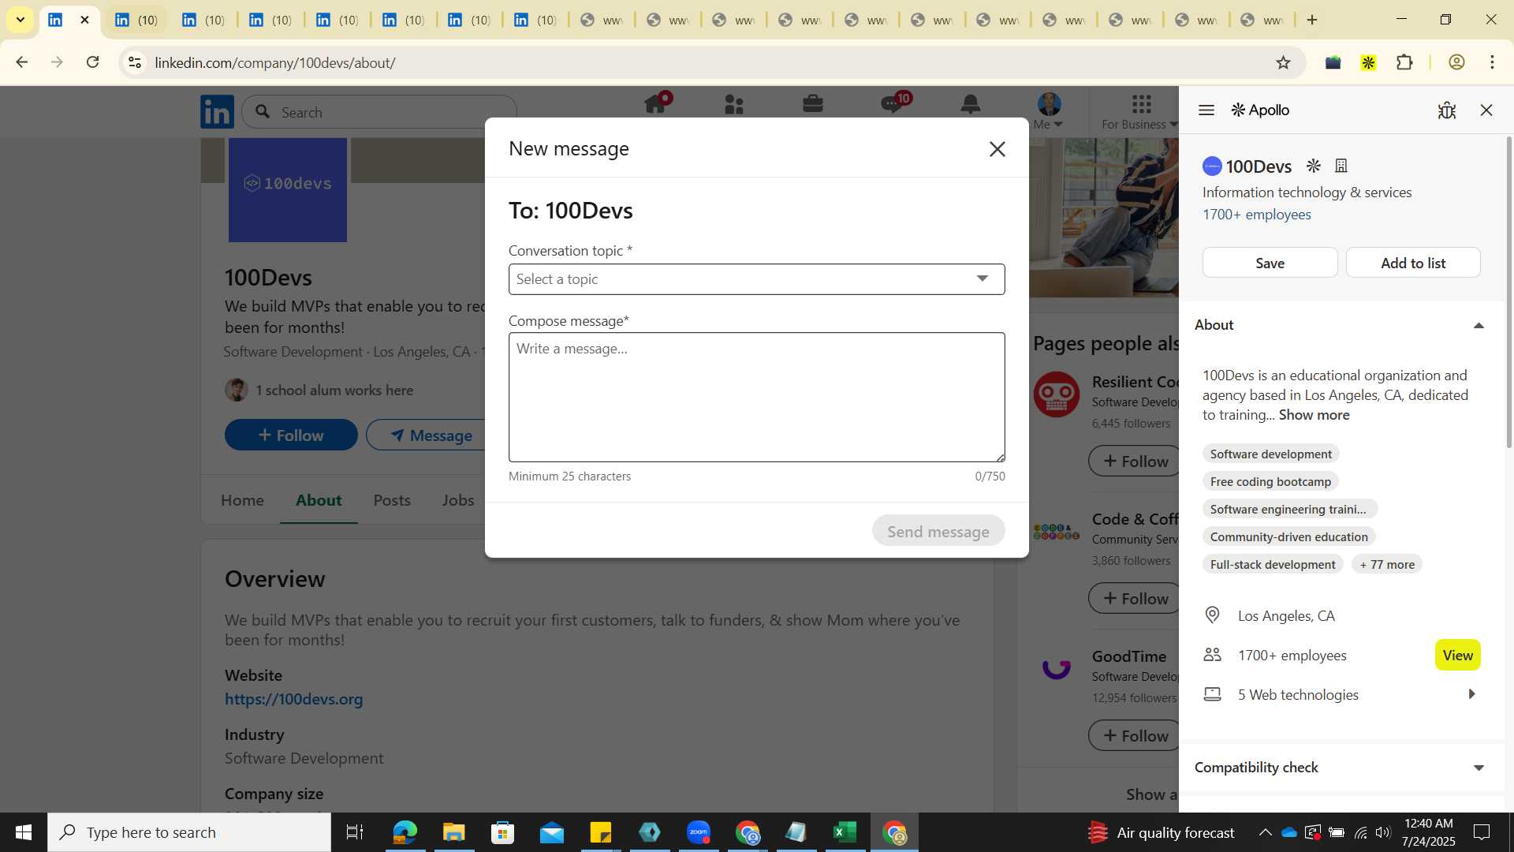Screen dimensions: 1514x852
Task: Switch to the Jobs tab
Action: point(457,500)
